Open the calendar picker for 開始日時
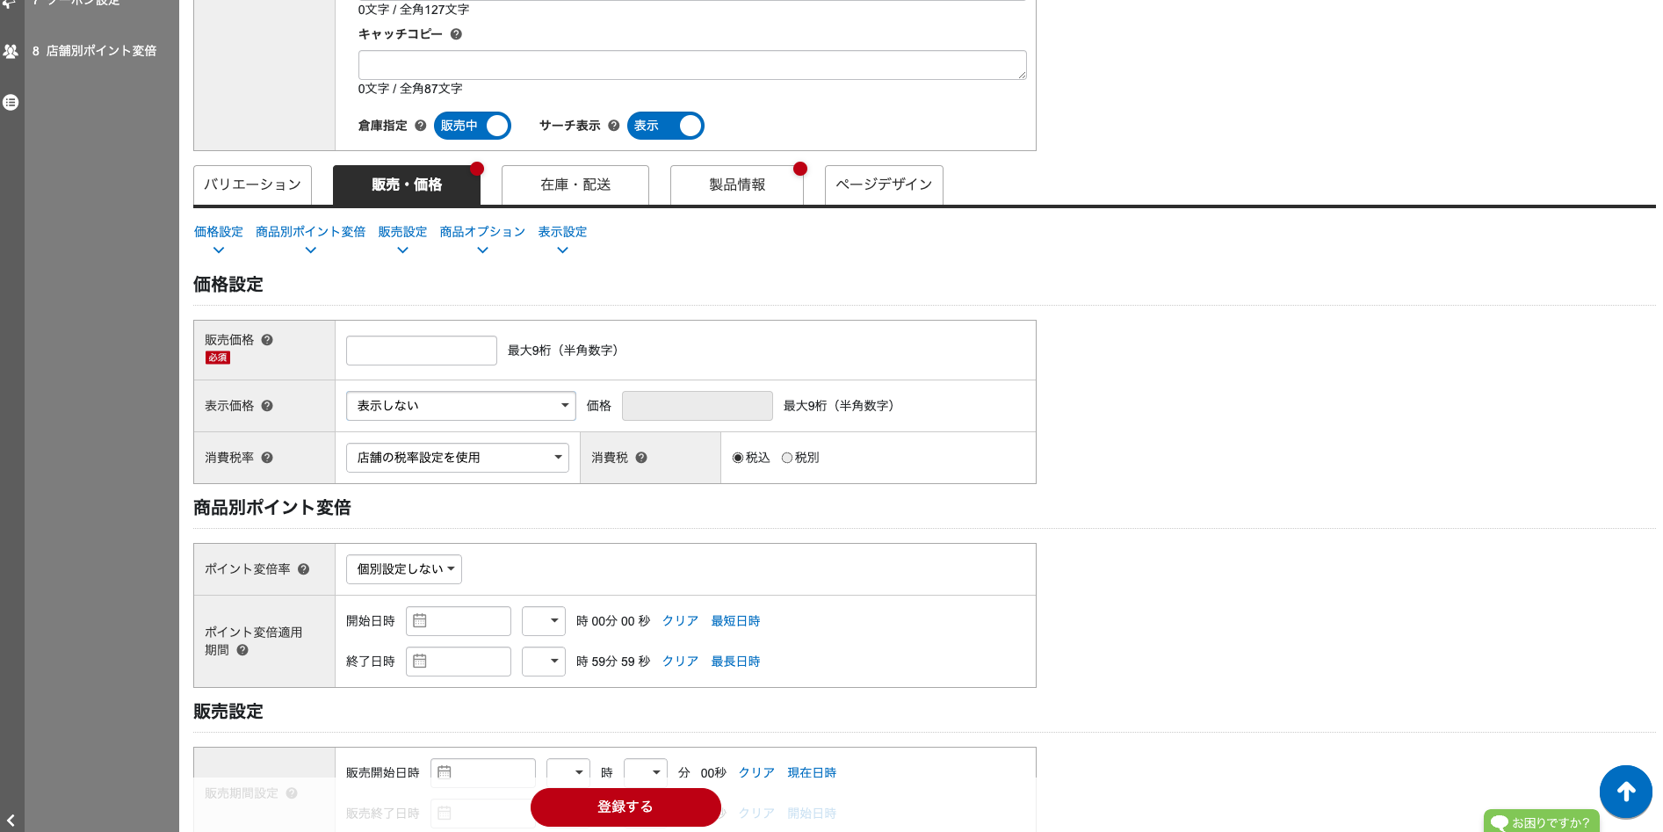This screenshot has height=832, width=1663. [421, 621]
